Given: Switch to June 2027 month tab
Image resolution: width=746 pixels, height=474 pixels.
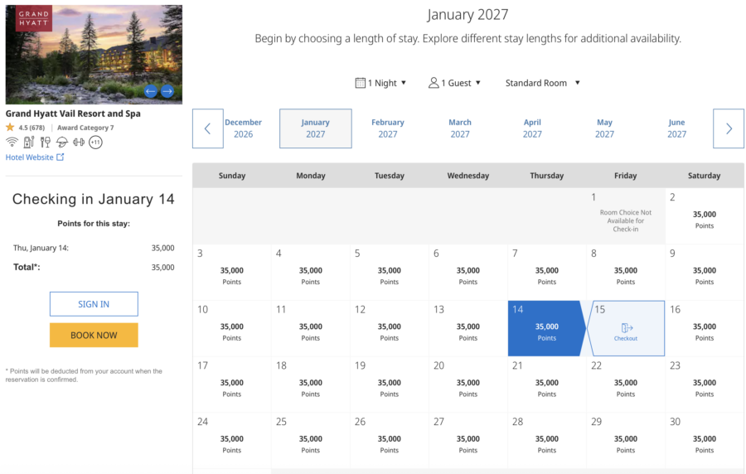Looking at the screenshot, I should tap(676, 128).
